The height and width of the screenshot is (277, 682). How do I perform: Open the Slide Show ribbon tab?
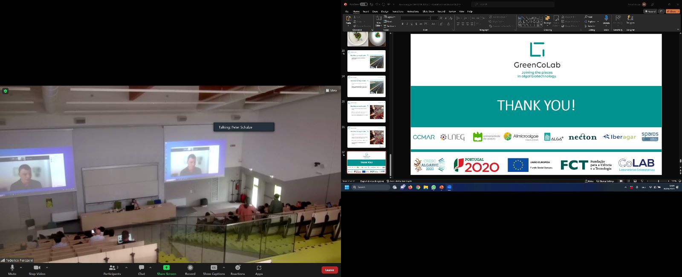point(428,11)
